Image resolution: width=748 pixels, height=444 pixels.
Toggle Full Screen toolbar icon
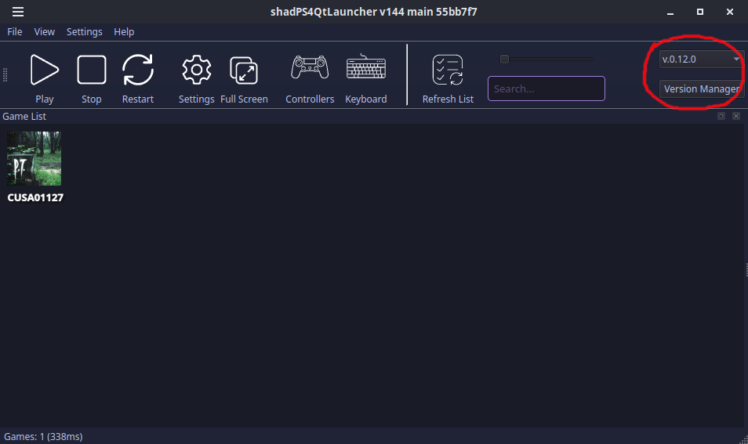click(244, 70)
